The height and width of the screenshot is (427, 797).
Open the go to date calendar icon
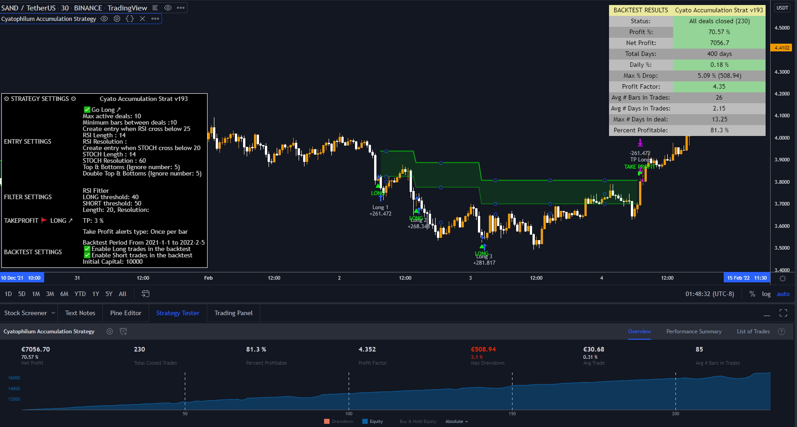(146, 294)
